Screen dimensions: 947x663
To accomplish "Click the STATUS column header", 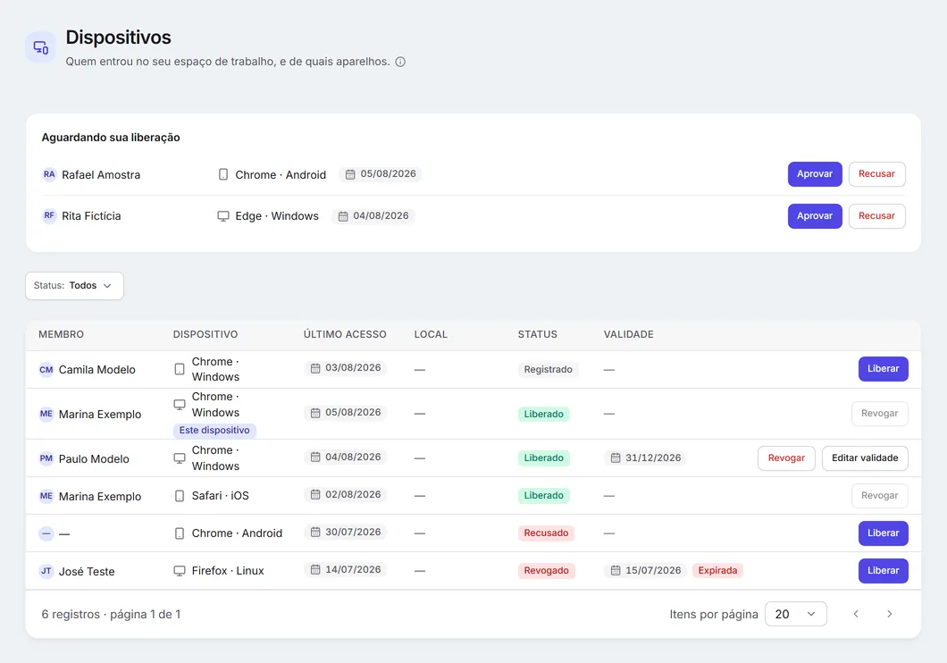I will (538, 334).
